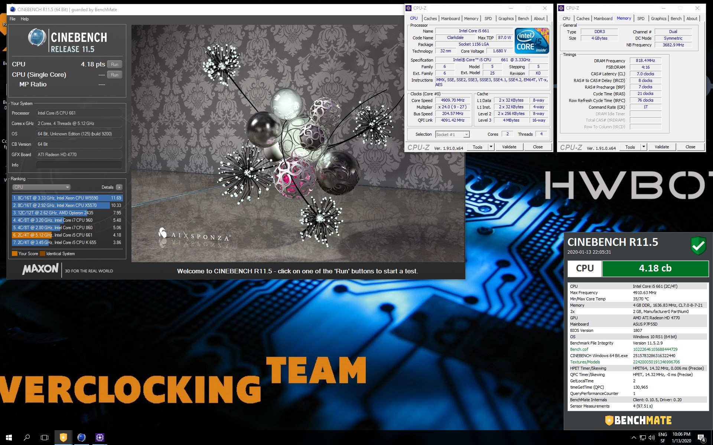Switch to the Graphics tab in the left CPU-Z window
This screenshot has width=713, height=445.
506,19
